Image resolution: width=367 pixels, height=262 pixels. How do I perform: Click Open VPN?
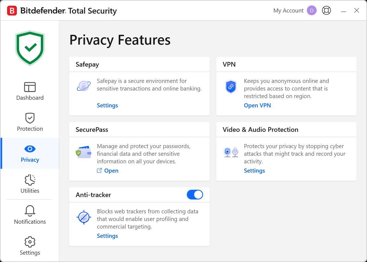click(x=257, y=105)
